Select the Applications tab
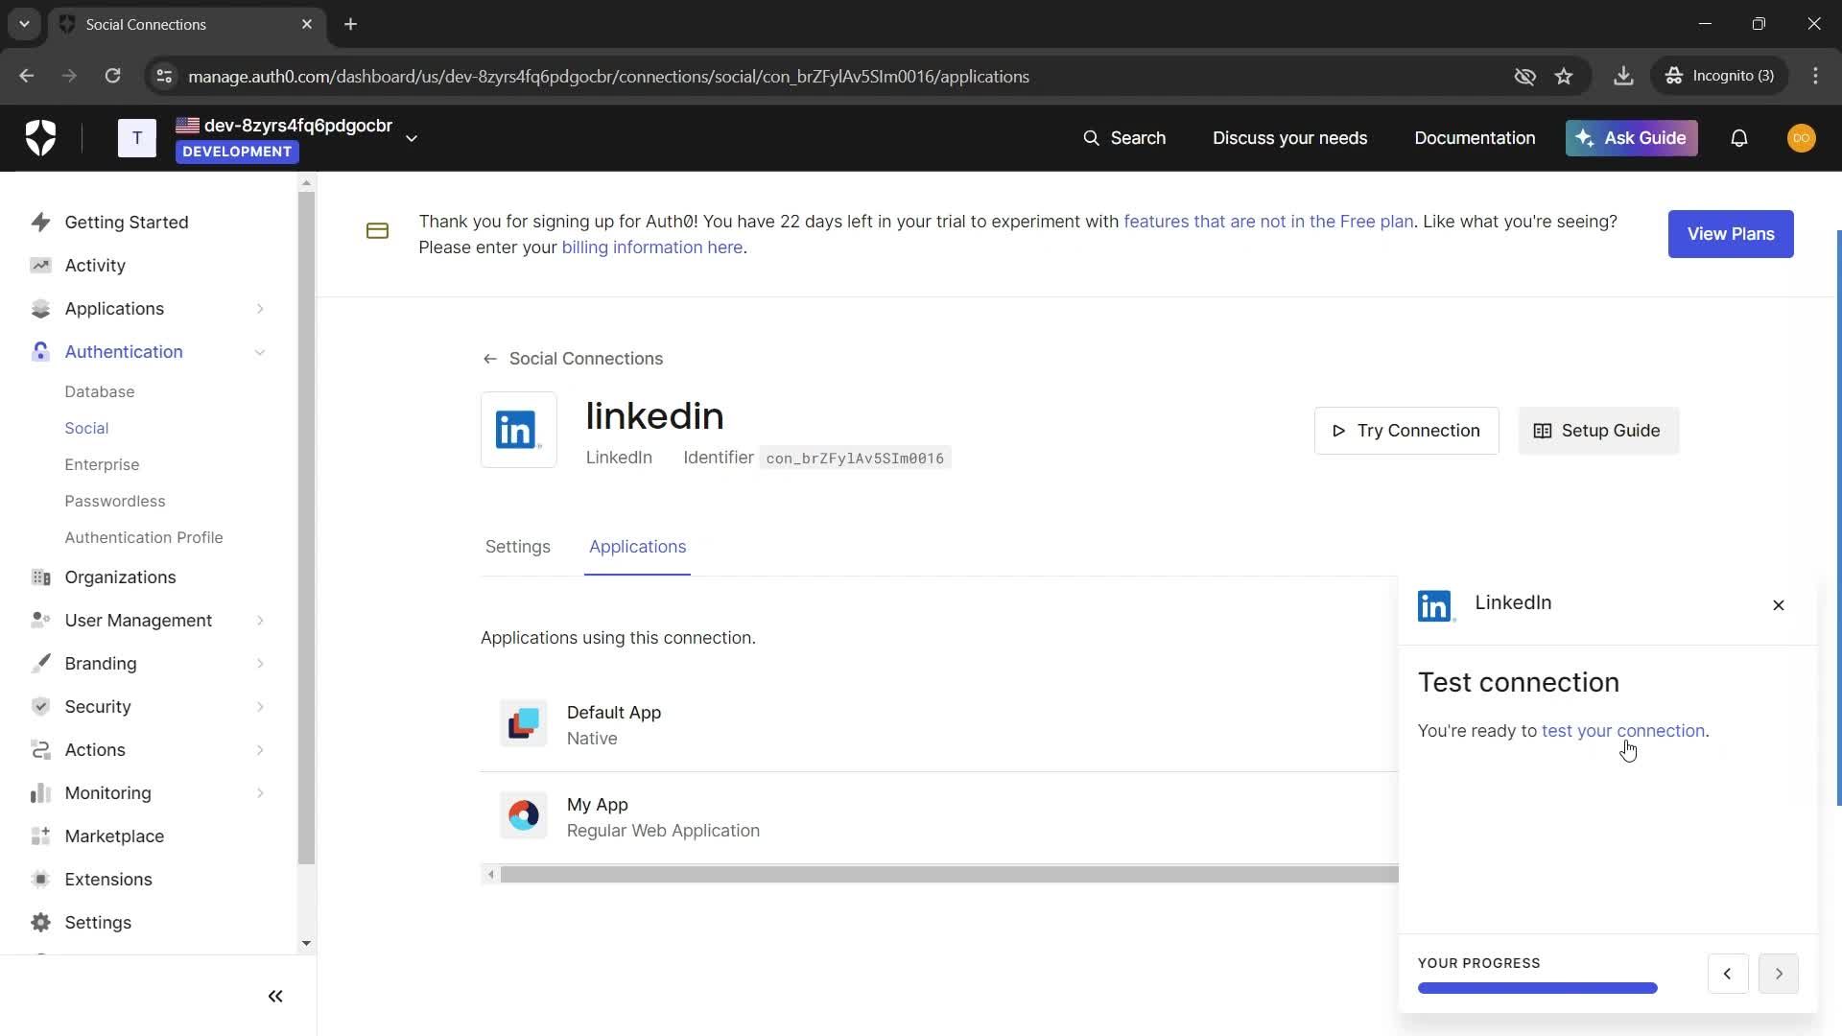 click(637, 547)
